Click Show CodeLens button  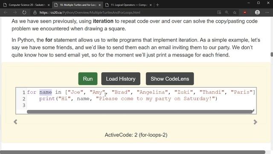coord(170,79)
